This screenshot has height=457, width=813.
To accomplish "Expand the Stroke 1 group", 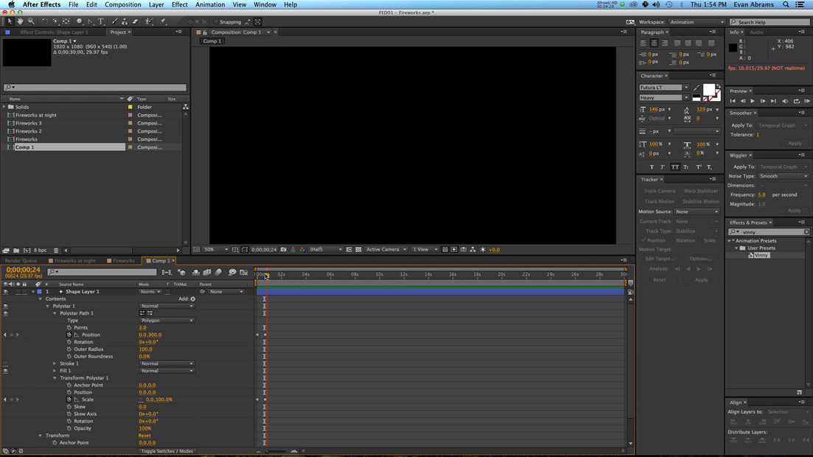I will click(x=55, y=363).
